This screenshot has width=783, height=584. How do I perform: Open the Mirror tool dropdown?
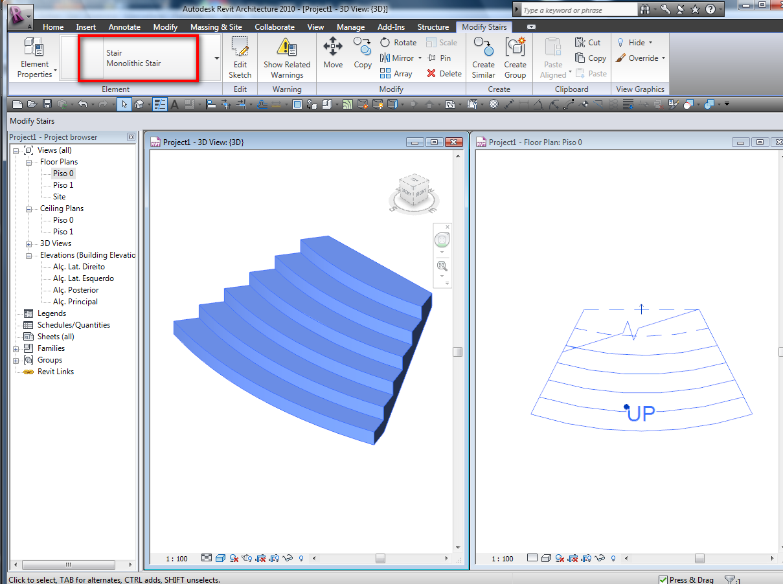click(420, 58)
